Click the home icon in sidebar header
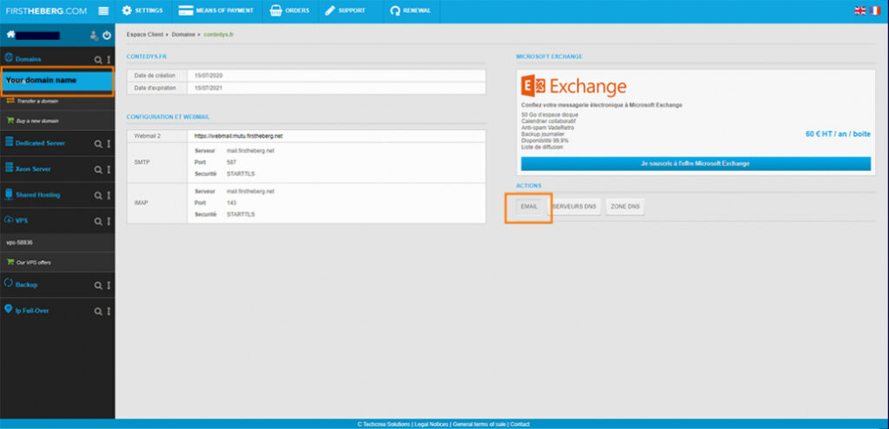The width and height of the screenshot is (889, 429). [x=10, y=35]
